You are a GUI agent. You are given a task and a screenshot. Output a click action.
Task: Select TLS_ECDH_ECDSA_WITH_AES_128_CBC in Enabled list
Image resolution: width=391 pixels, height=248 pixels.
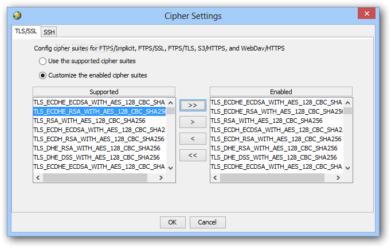tap(277, 130)
